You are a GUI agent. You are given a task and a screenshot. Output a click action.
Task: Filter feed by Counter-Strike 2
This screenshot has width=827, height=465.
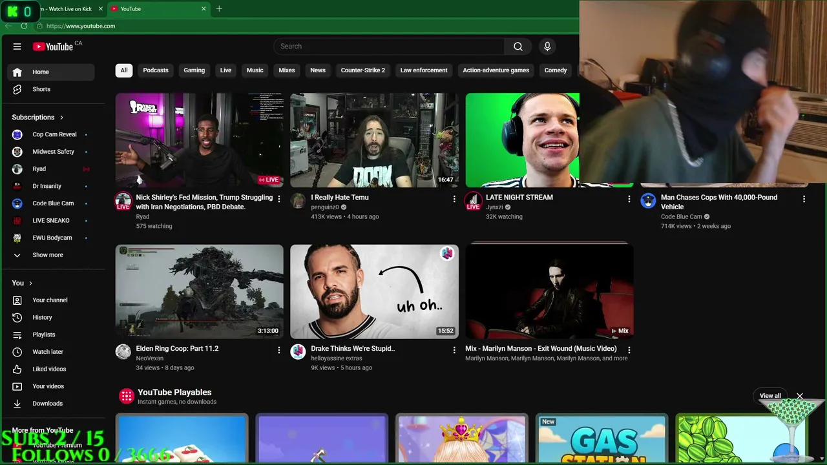click(363, 70)
